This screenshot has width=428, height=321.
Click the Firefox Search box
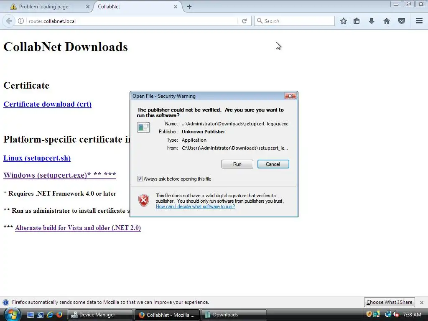[x=295, y=21]
